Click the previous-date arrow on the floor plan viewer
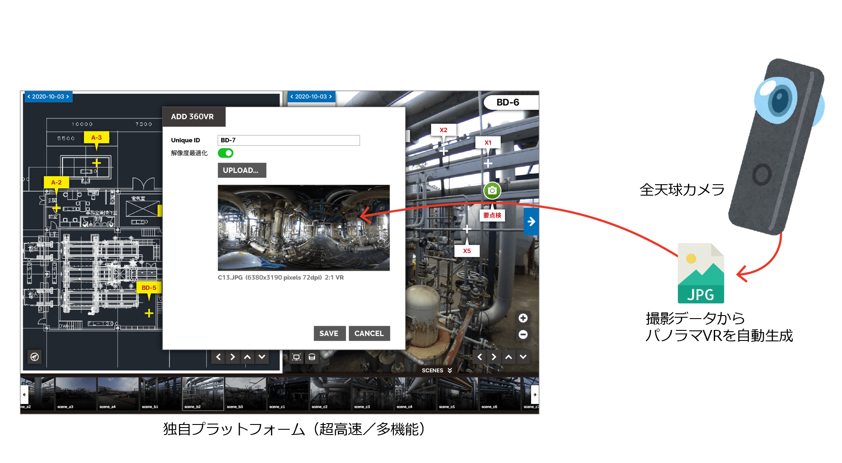842x463 pixels. click(x=29, y=97)
